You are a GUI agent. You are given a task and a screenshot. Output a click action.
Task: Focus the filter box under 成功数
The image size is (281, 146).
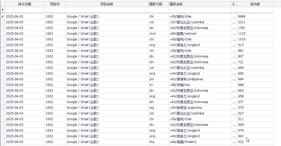click(x=255, y=10)
